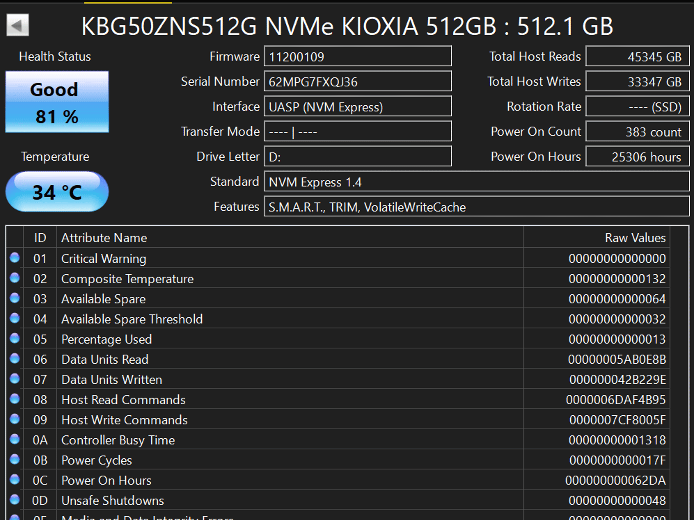The height and width of the screenshot is (520, 694).
Task: Click the Power On Count value 383 count
Action: [x=637, y=131]
